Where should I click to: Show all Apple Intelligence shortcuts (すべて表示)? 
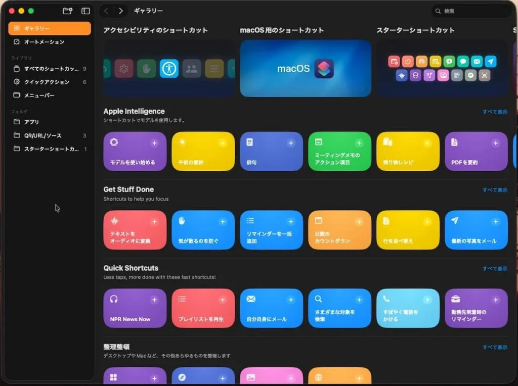click(x=495, y=112)
